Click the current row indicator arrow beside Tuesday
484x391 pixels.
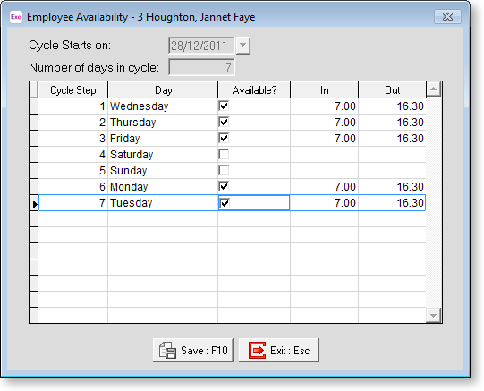pos(35,204)
